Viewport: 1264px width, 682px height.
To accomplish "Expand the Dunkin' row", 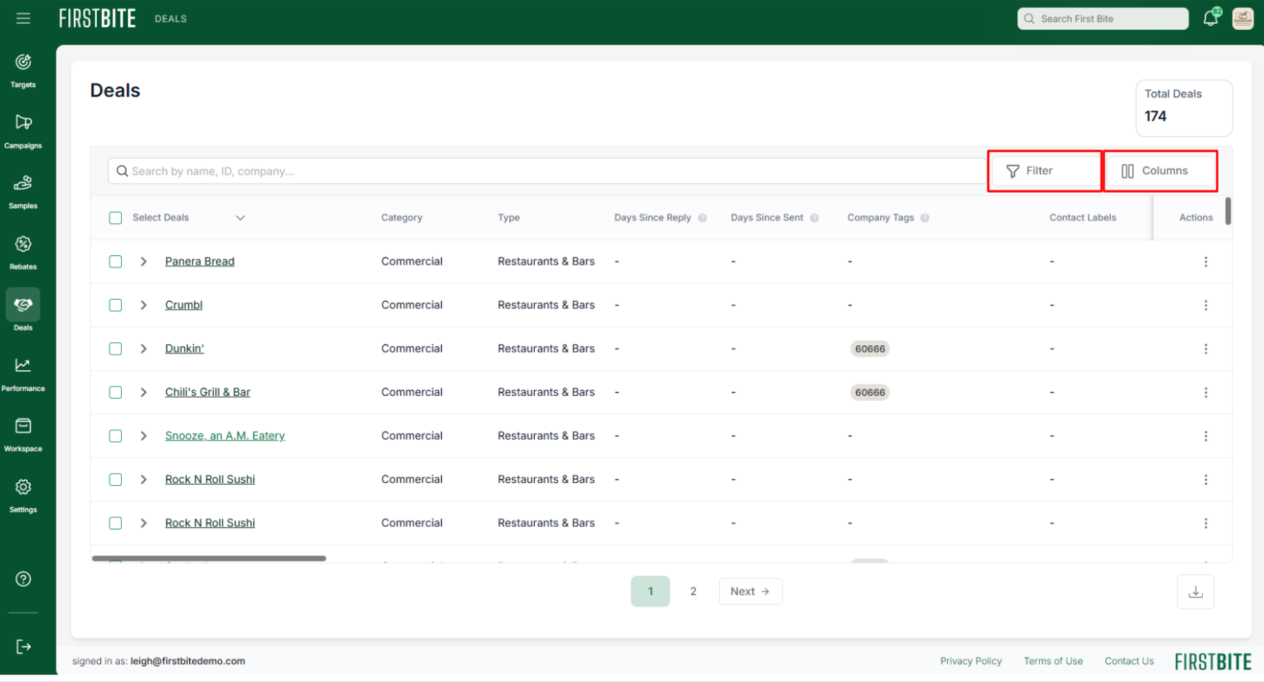I will (143, 349).
